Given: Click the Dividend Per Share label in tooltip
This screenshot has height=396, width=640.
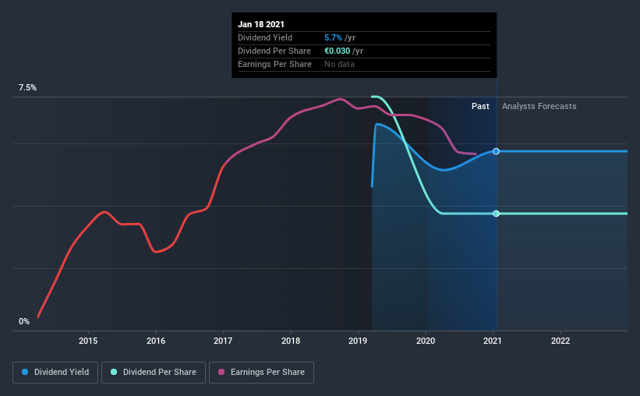Looking at the screenshot, I should [274, 51].
